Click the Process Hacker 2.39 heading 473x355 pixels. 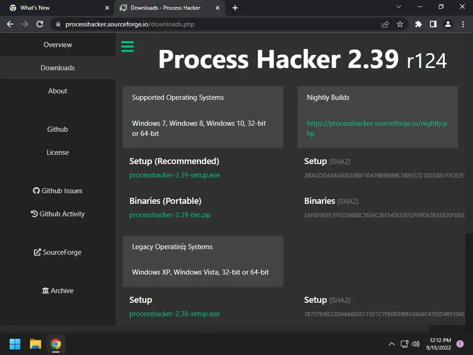(x=302, y=59)
